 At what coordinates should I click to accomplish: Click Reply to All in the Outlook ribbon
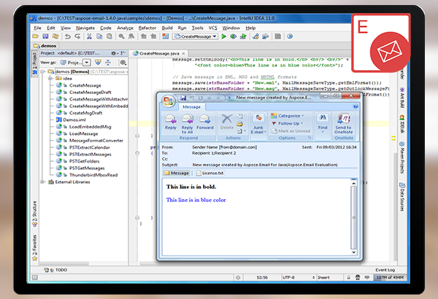pyautogui.click(x=187, y=124)
